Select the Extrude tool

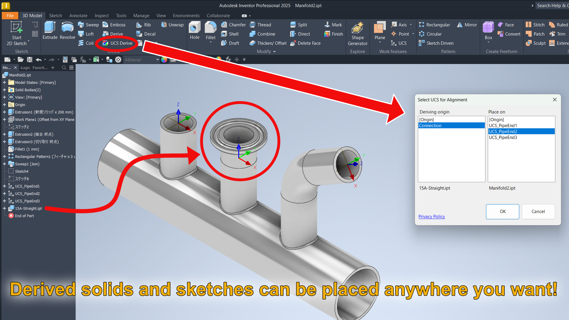pyautogui.click(x=50, y=30)
